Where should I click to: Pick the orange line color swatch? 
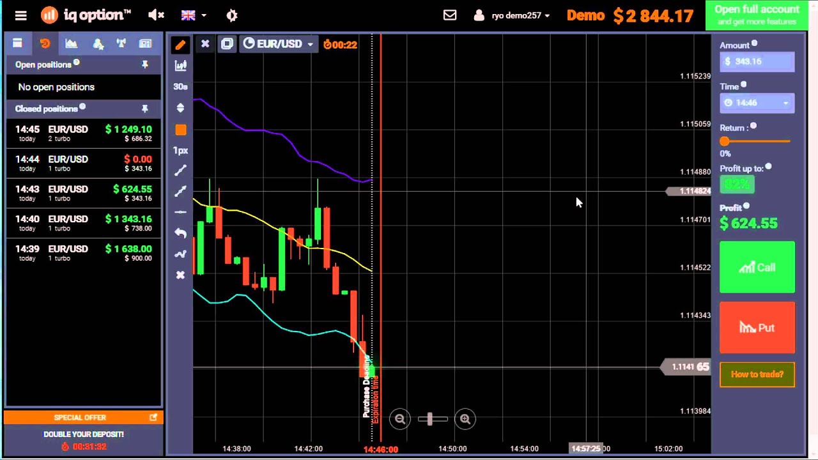tap(181, 130)
